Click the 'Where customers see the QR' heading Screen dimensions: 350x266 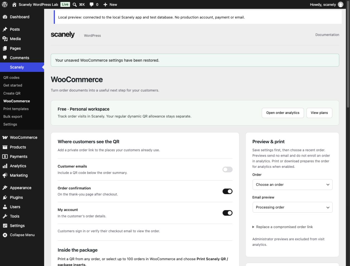pyautogui.click(x=88, y=142)
